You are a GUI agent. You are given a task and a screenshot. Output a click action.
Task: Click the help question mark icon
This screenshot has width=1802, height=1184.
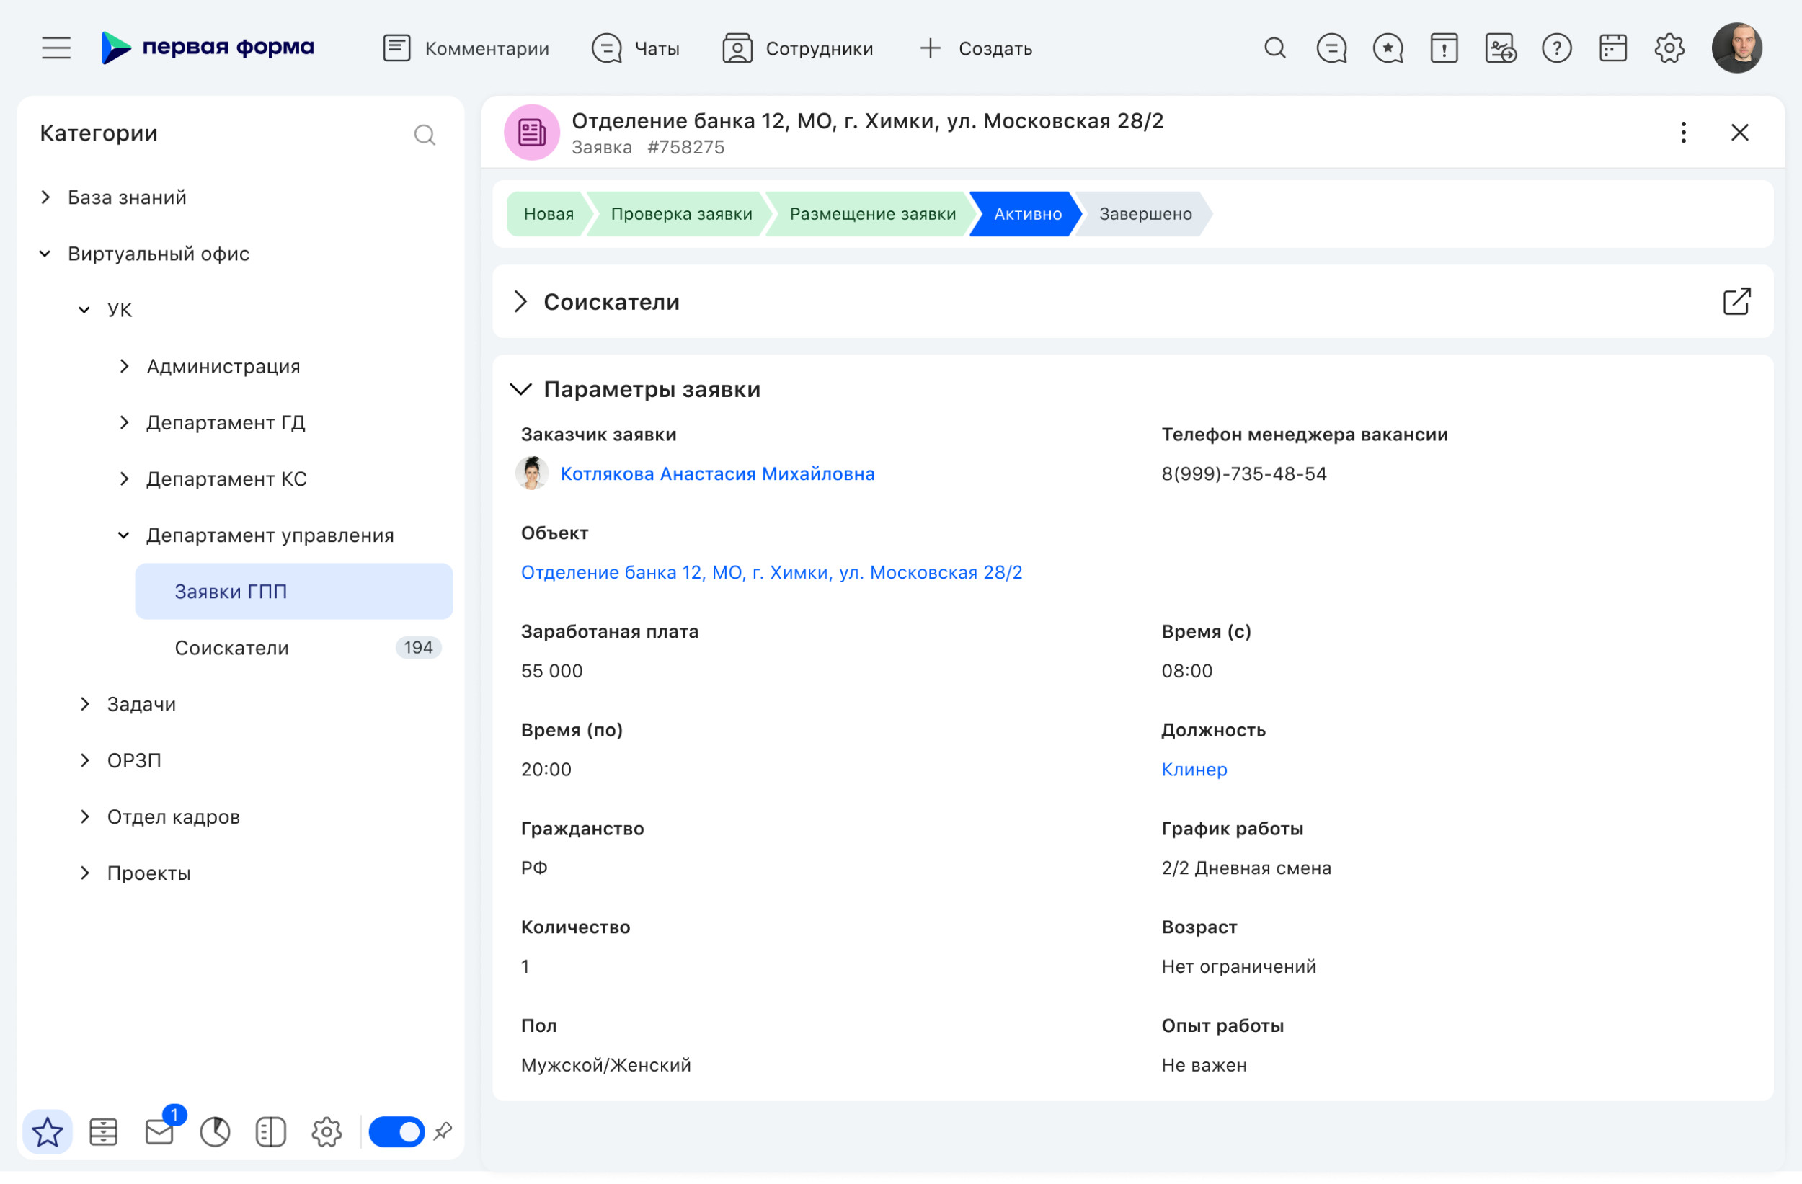coord(1557,48)
